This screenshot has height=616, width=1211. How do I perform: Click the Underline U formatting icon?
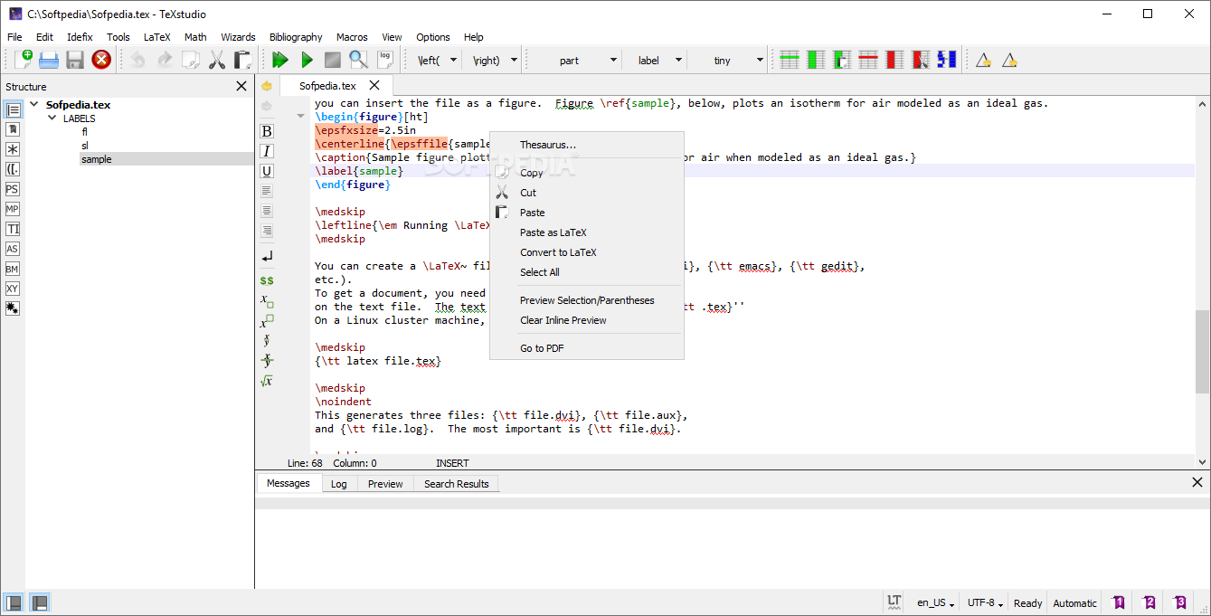(267, 171)
